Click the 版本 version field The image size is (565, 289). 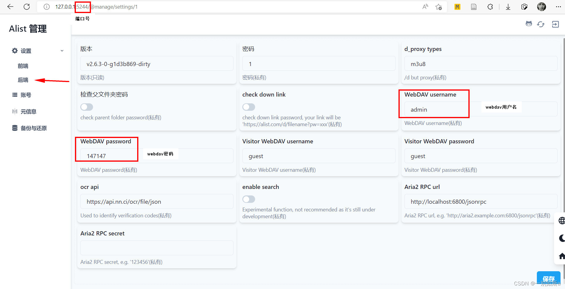(x=157, y=64)
